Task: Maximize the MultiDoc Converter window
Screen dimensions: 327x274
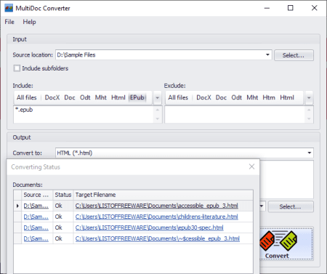Action: point(291,8)
